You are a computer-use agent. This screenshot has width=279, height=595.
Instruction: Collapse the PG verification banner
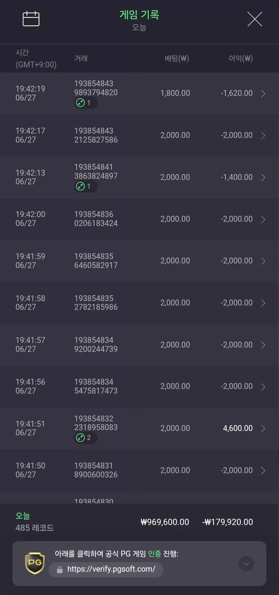(246, 563)
